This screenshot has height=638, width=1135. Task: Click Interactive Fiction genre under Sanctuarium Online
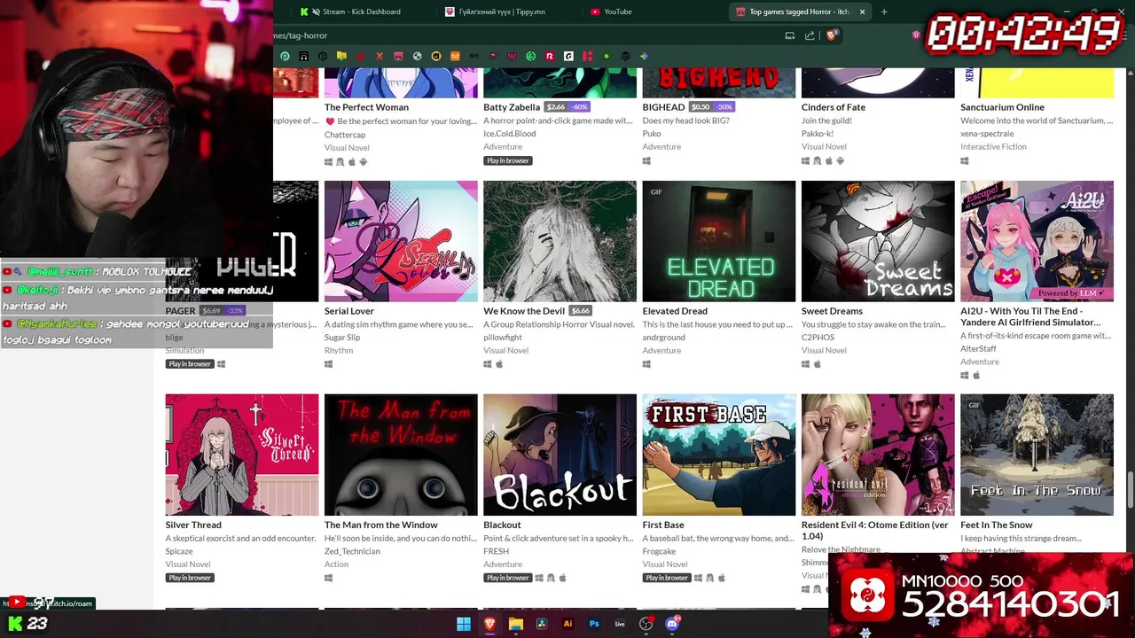click(993, 147)
